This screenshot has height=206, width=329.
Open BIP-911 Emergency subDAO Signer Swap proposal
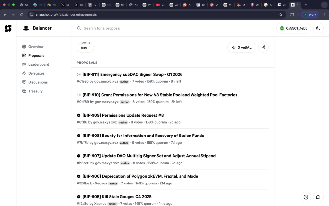tap(132, 74)
